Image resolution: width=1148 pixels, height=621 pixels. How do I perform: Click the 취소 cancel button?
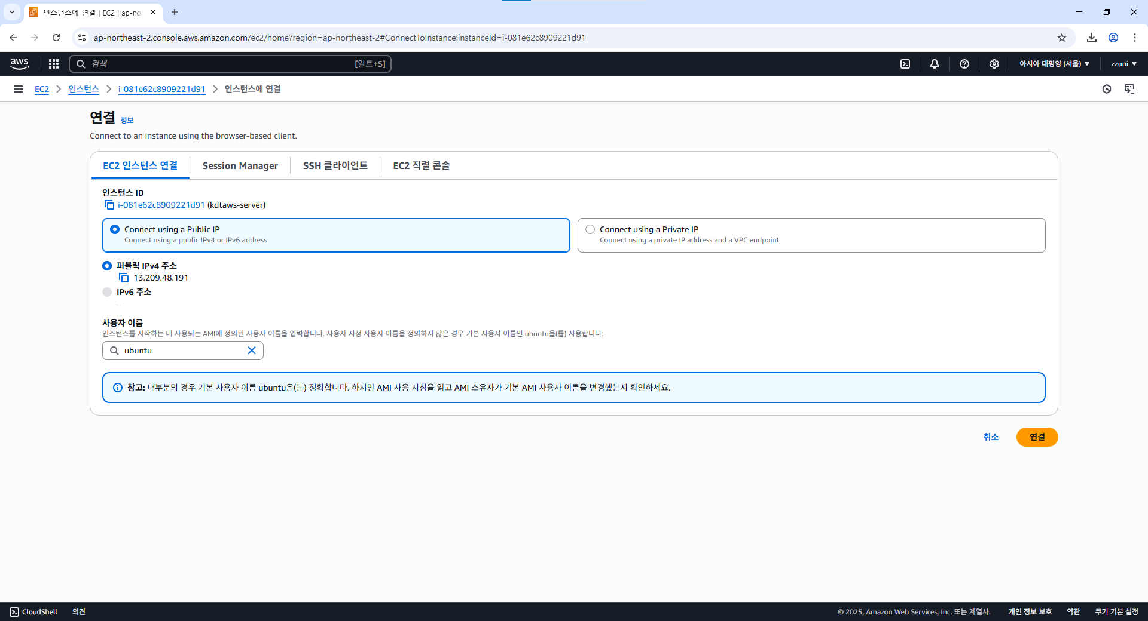(991, 437)
